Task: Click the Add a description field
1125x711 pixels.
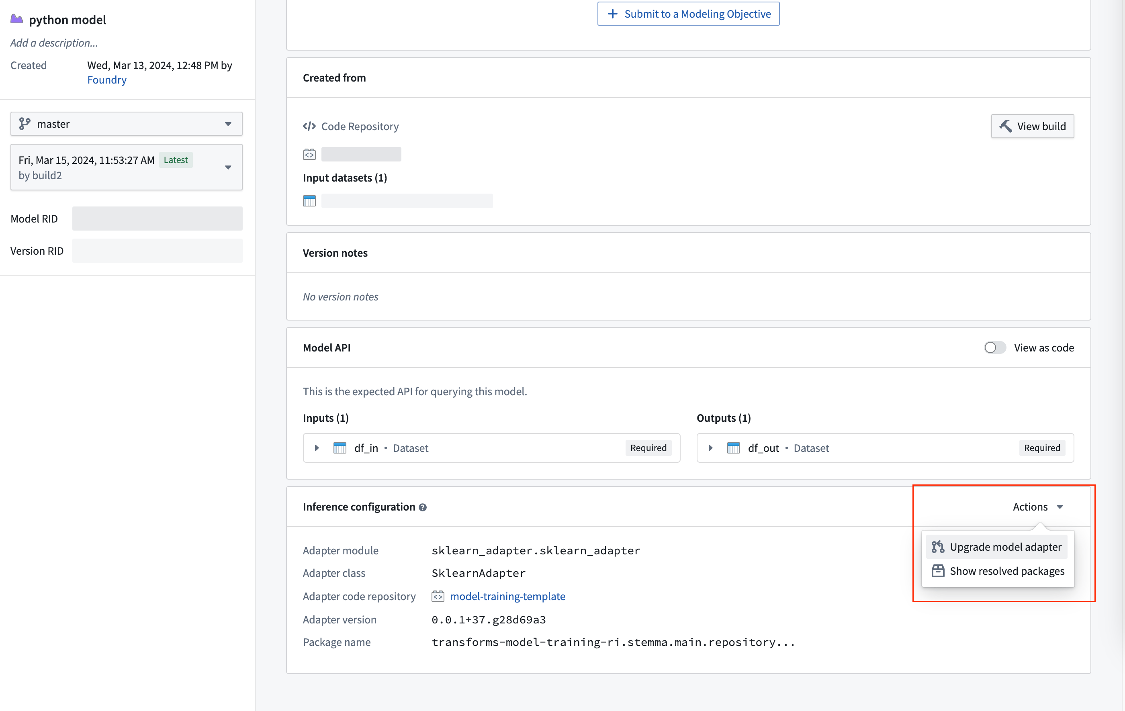Action: 54,43
